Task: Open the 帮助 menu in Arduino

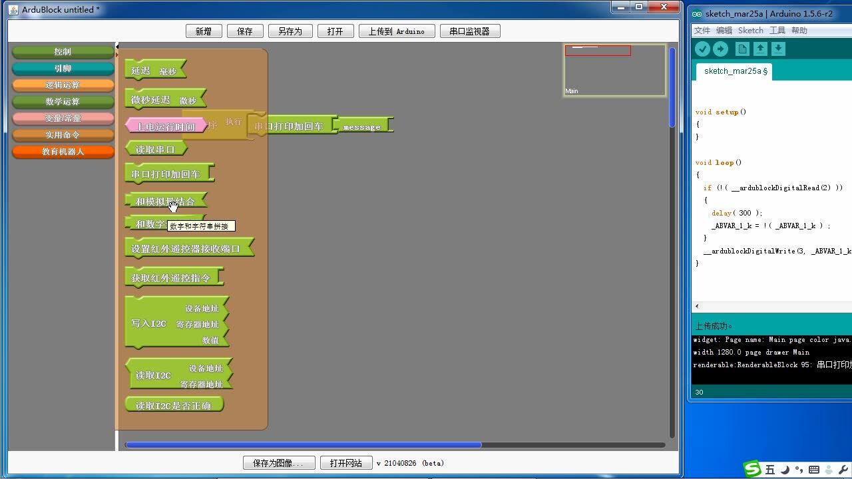Action: (x=799, y=31)
